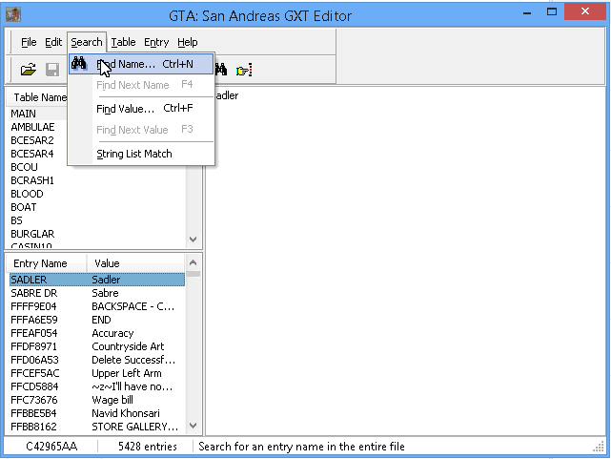The image size is (611, 459).
Task: Choose String List Match menu entry
Action: coord(141,154)
